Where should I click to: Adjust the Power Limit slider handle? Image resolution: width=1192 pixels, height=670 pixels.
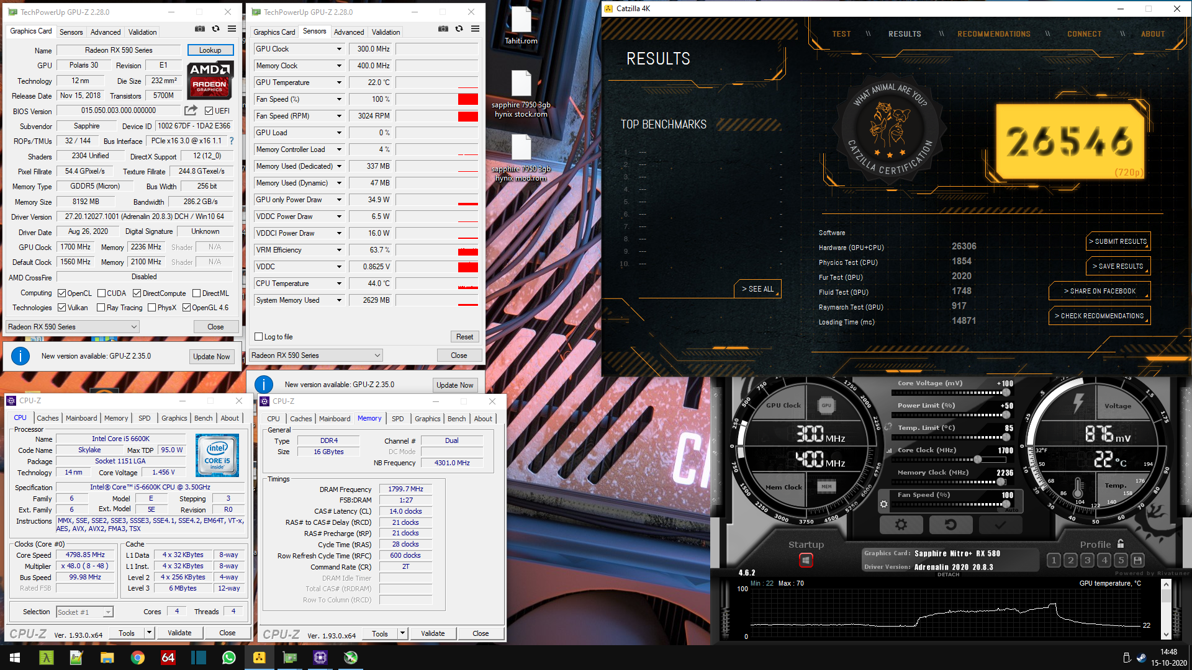[1006, 415]
